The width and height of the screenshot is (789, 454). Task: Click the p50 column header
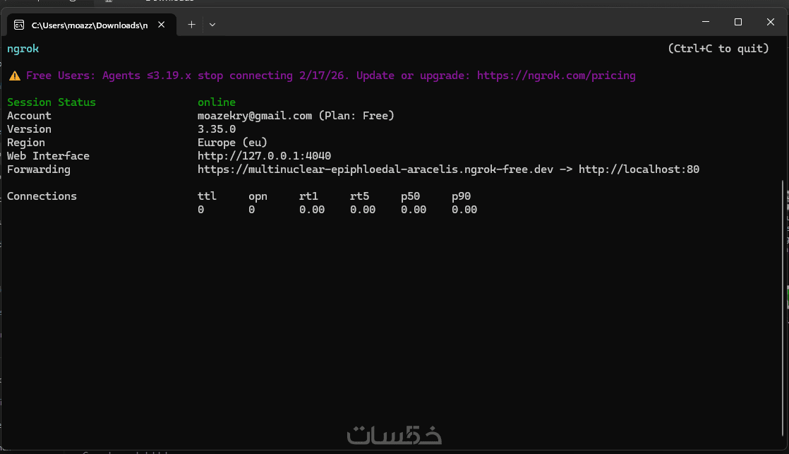pyautogui.click(x=410, y=196)
